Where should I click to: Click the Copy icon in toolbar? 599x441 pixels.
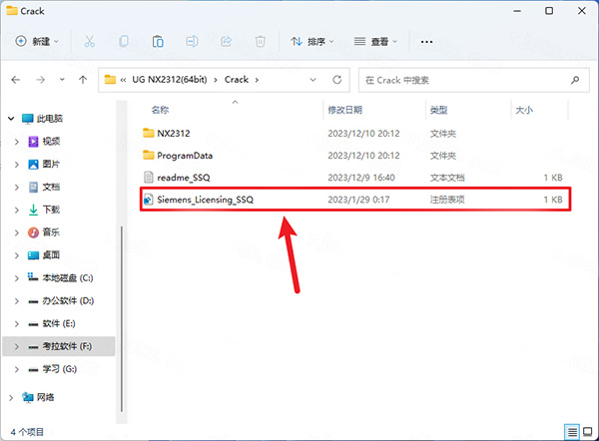(x=124, y=41)
